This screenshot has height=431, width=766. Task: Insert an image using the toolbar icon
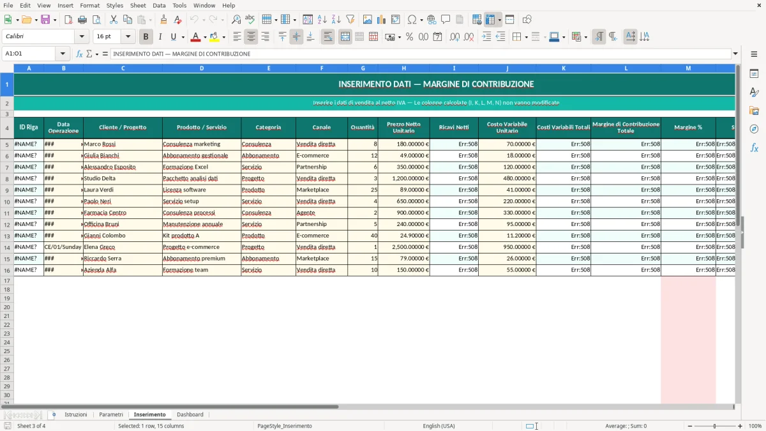[368, 19]
